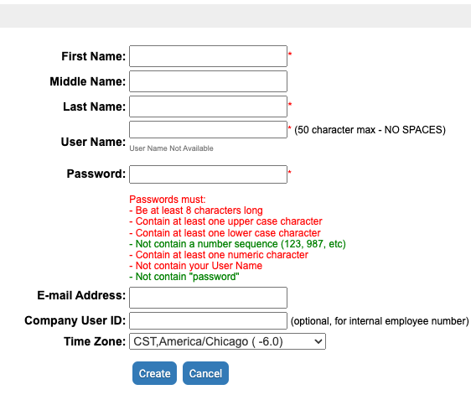471x400 pixels.
Task: Click the 'User Name Not Available' message
Action: point(171,148)
